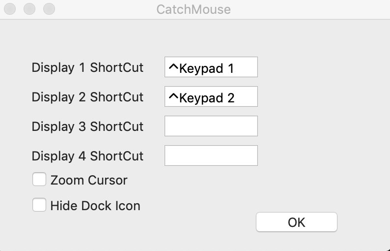Image resolution: width=390 pixels, height=251 pixels.
Task: Close the CatchMouse window
Action: [x=10, y=9]
